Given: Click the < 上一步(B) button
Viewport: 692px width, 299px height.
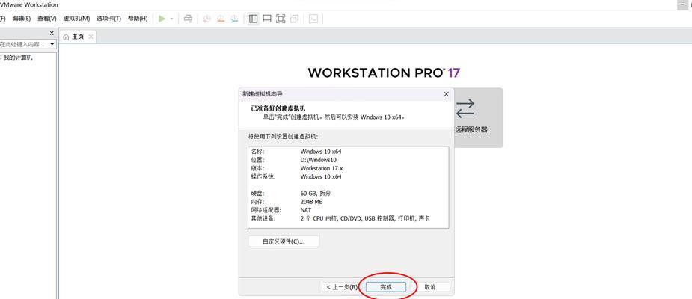Looking at the screenshot, I should pos(343,287).
